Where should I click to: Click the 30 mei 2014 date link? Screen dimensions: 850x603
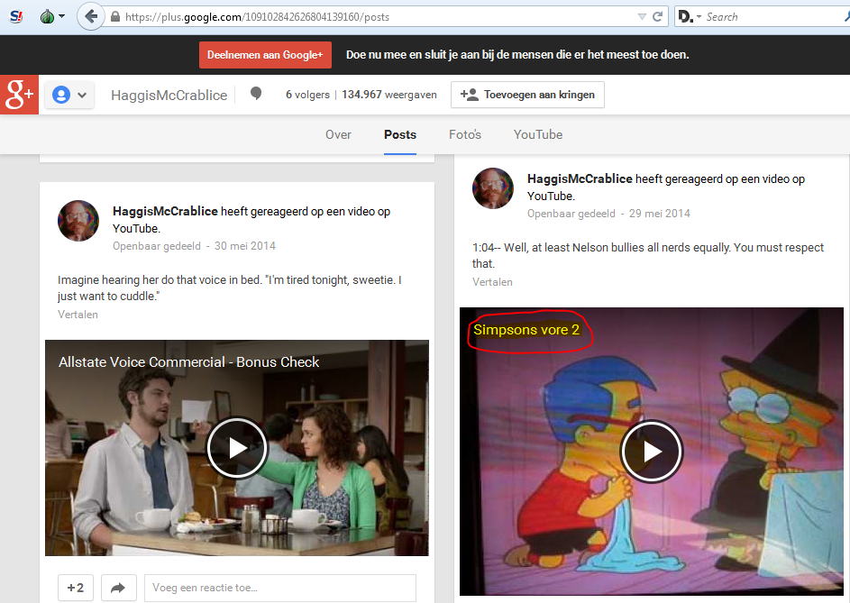tap(245, 246)
